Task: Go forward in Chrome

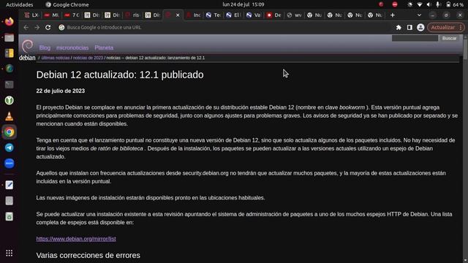Action: pyautogui.click(x=37, y=28)
